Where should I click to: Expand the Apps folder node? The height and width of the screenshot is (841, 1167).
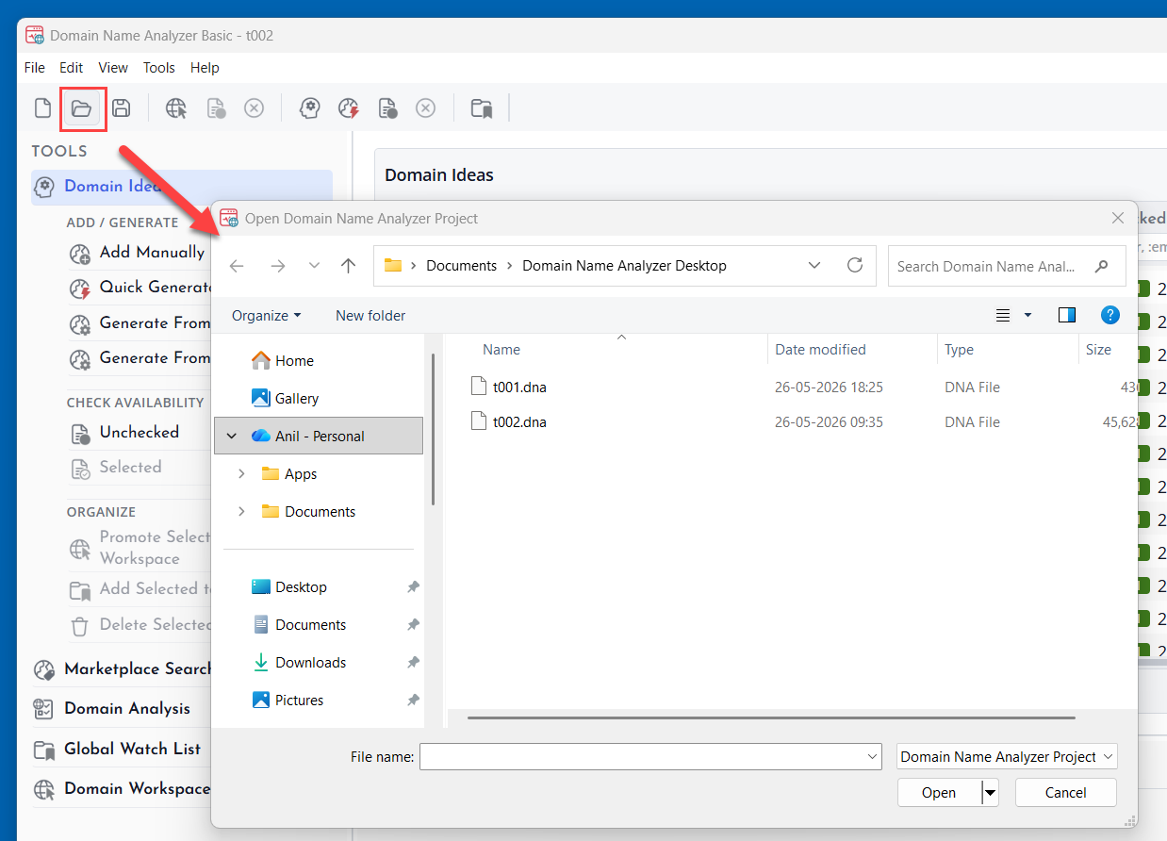pos(241,474)
